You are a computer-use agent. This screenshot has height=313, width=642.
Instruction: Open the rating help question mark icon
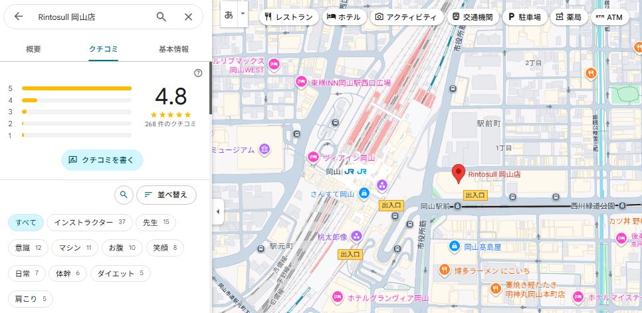pos(198,73)
